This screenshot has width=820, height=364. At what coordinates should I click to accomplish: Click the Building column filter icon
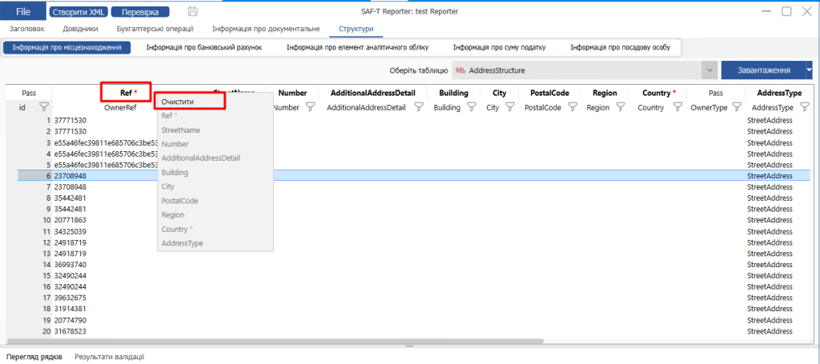(472, 107)
